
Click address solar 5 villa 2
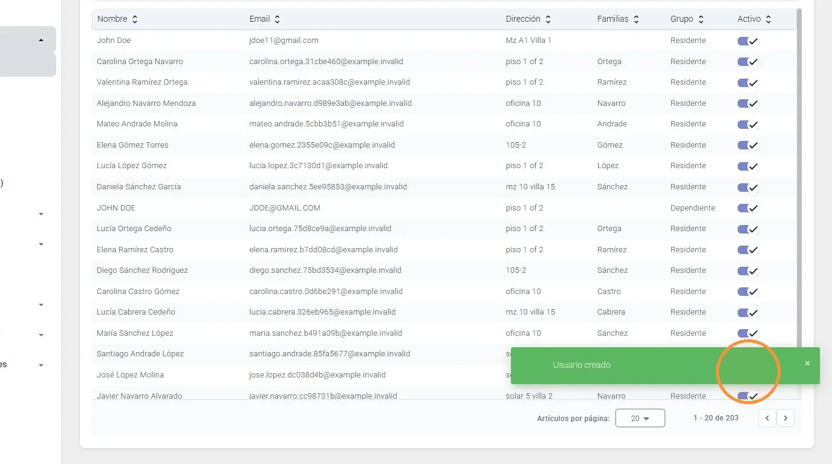click(529, 396)
